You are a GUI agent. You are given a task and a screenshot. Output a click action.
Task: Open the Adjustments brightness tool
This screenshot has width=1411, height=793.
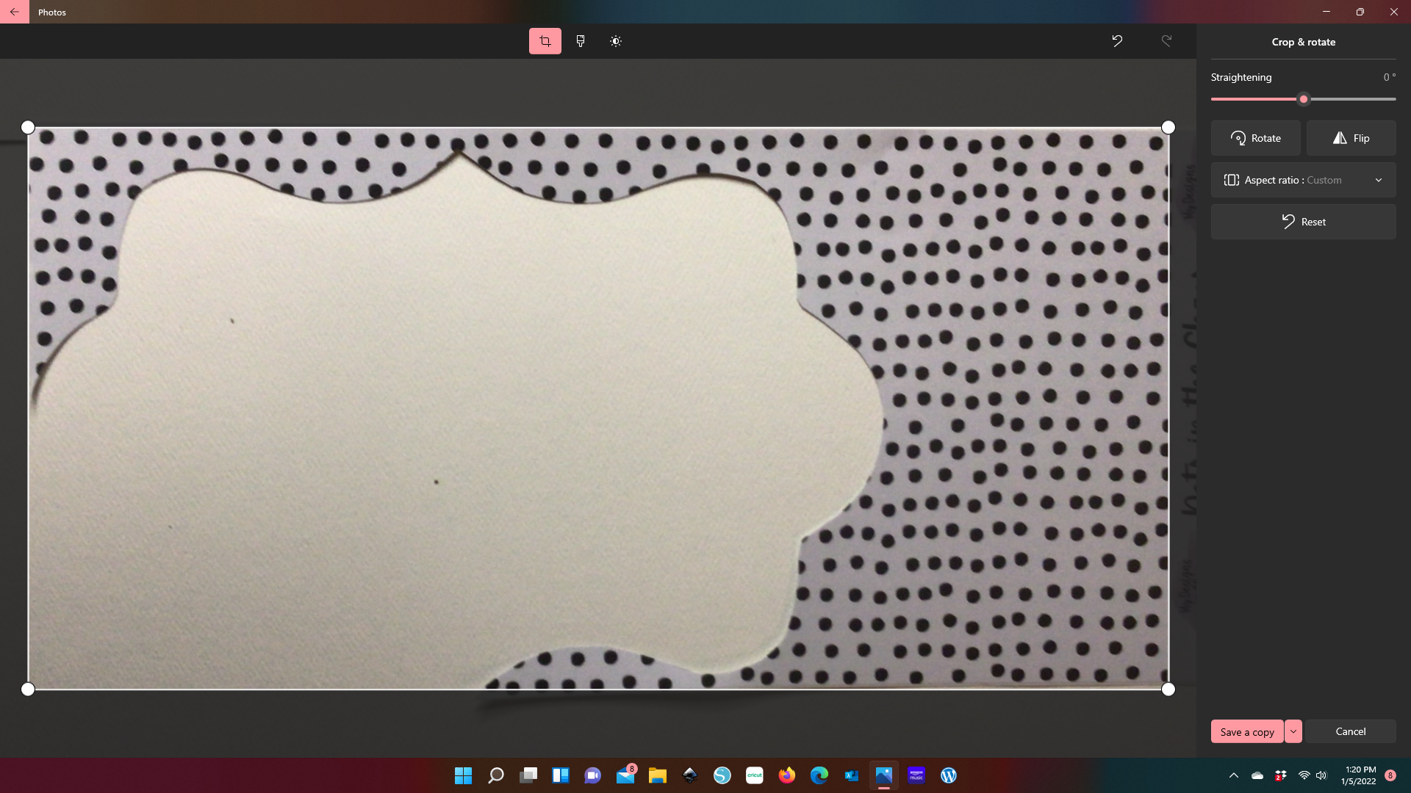tap(616, 41)
